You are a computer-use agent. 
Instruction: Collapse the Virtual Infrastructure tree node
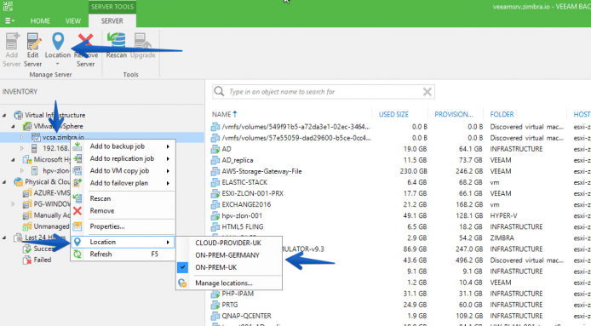pyautogui.click(x=4, y=115)
